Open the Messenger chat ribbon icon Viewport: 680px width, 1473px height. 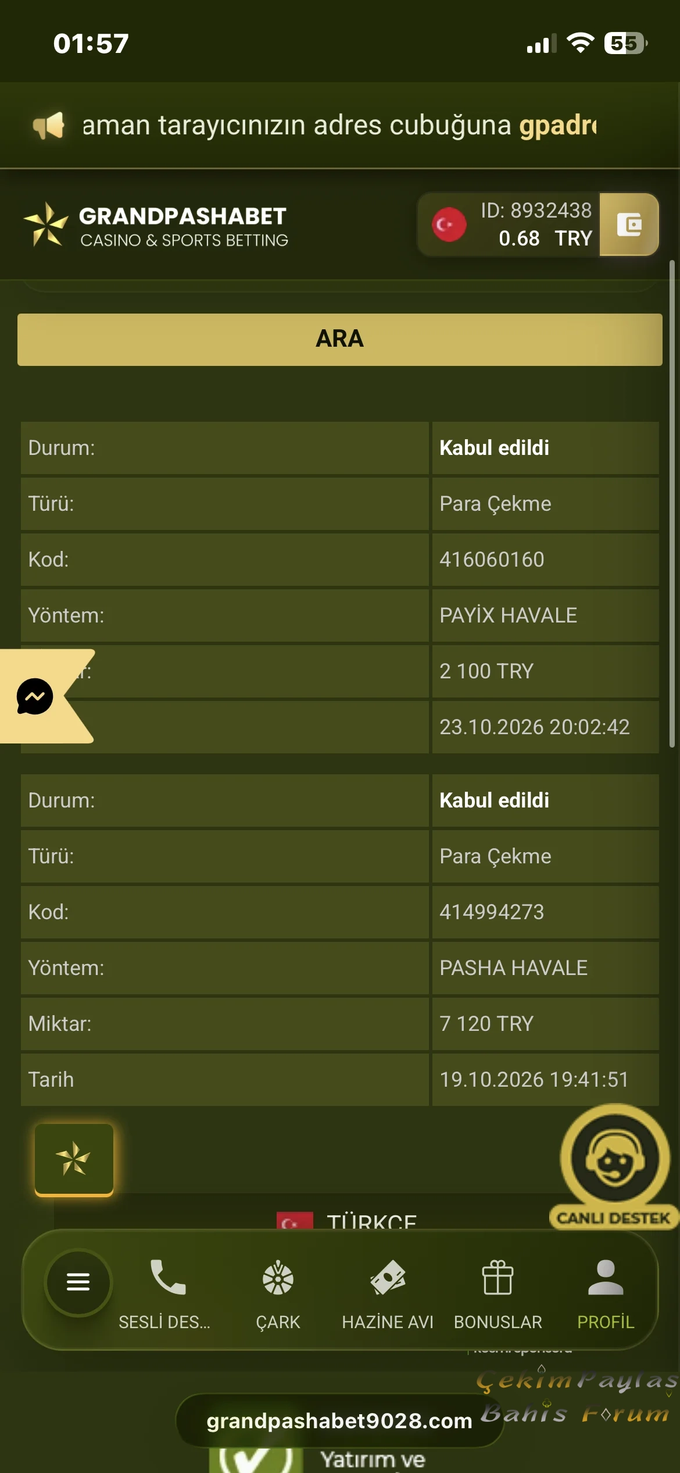coord(35,696)
